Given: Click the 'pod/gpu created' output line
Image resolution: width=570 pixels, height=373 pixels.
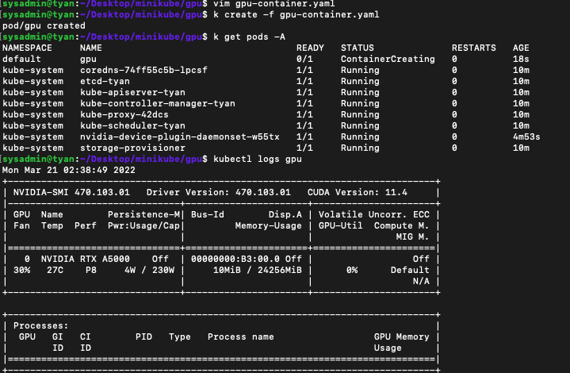Looking at the screenshot, I should [44, 26].
